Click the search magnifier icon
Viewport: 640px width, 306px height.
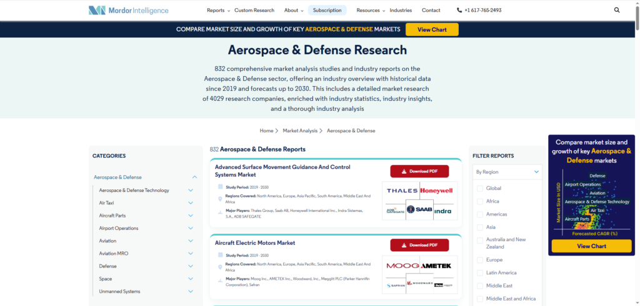tap(617, 10)
